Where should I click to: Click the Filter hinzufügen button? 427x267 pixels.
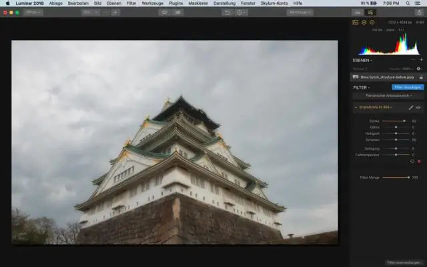tap(408, 87)
